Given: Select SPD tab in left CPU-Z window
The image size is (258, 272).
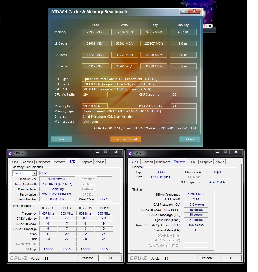Looking at the screenshot, I should 73,162.
